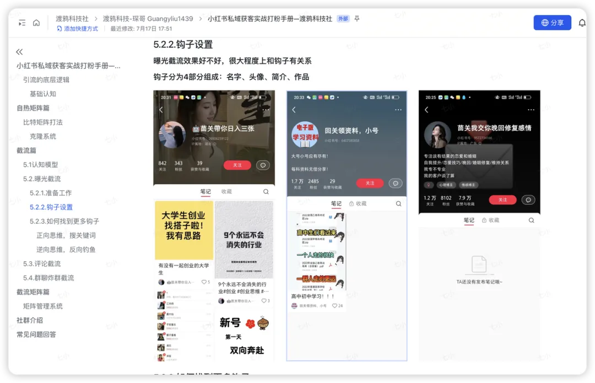Click 笔记 tab in 回关领资料 screenshot
Image resolution: width=595 pixels, height=383 pixels.
coord(336,203)
